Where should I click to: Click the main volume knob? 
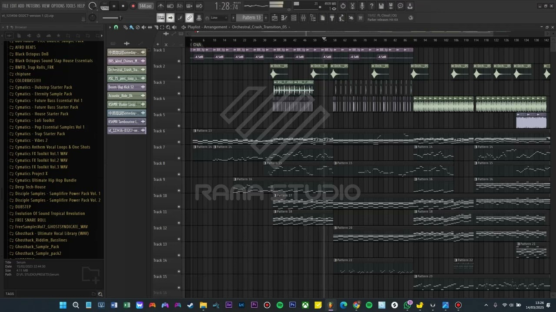92,5
